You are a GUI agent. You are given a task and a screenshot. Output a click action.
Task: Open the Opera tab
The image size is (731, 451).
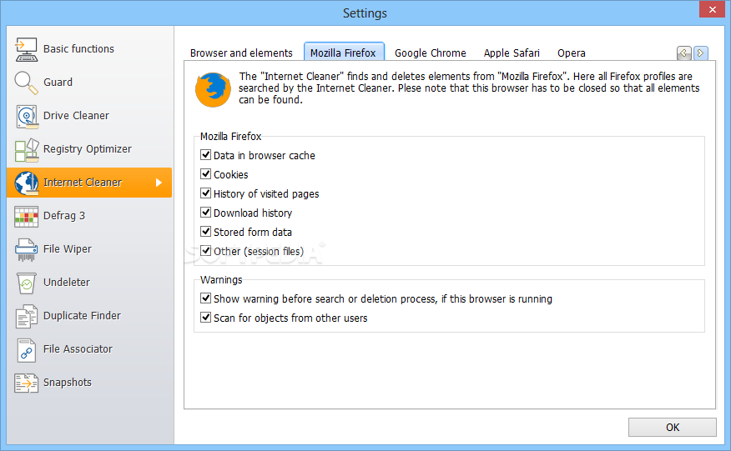(571, 53)
